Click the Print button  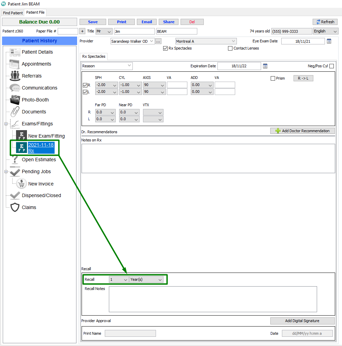(122, 22)
